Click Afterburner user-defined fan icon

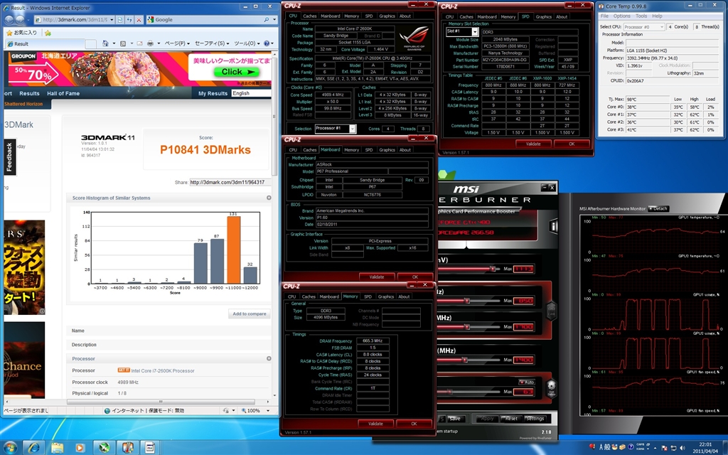[551, 387]
